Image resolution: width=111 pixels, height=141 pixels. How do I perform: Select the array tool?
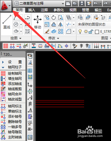point(61,31)
